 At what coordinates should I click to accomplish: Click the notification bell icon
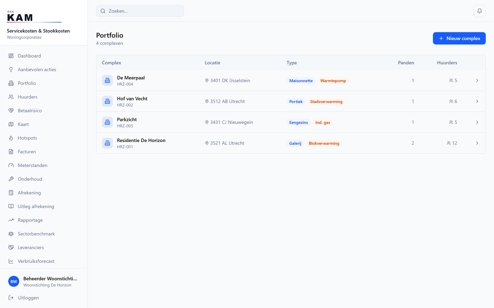coord(479,11)
